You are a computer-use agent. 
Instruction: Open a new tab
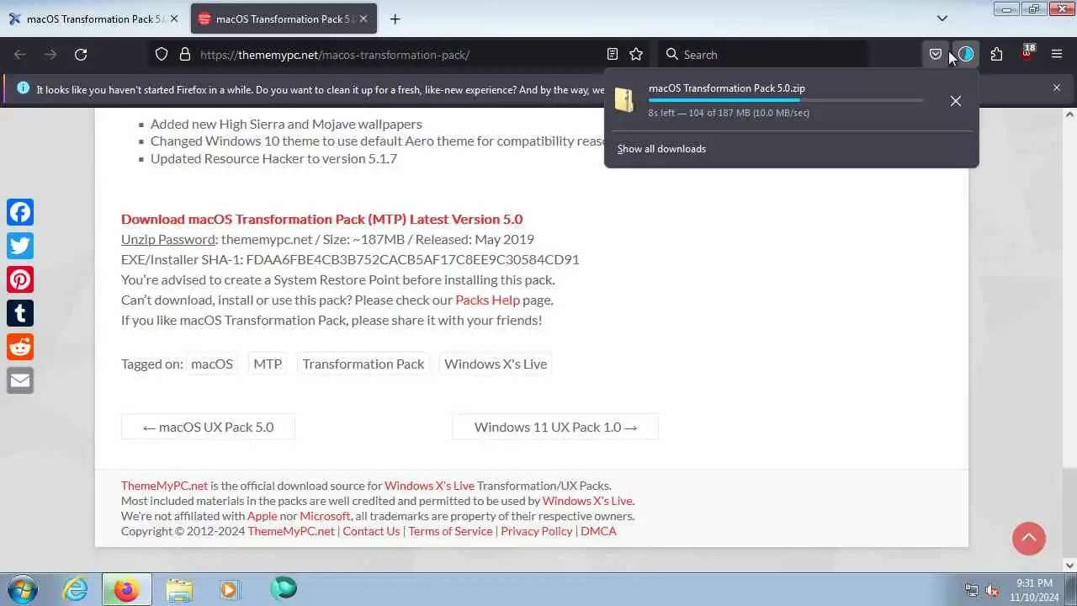pyautogui.click(x=395, y=19)
